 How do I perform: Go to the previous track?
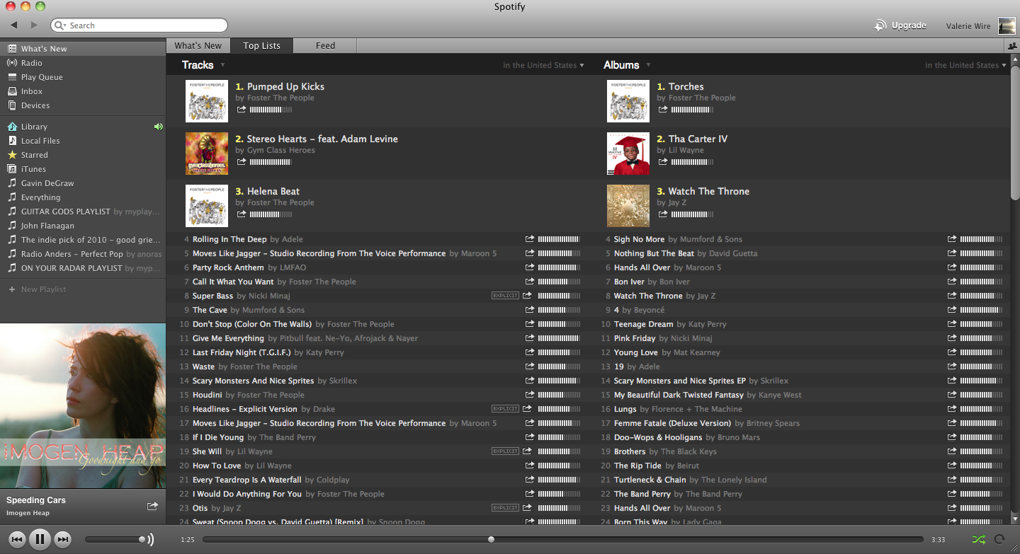pyautogui.click(x=18, y=539)
